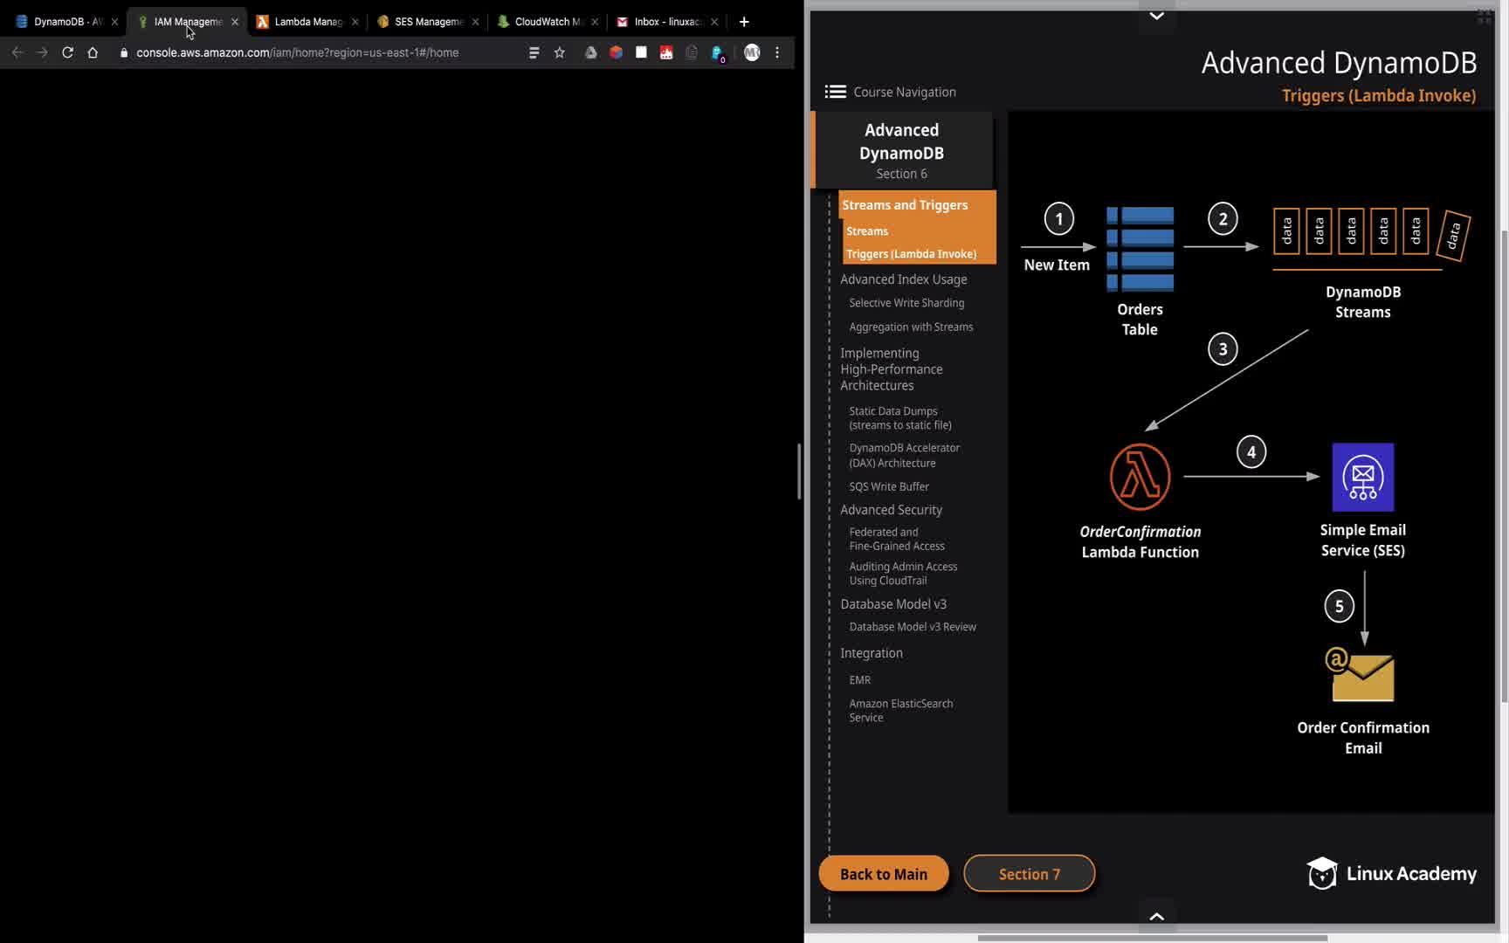Switch to the SES Management tab
1509x943 pixels.
click(x=426, y=22)
